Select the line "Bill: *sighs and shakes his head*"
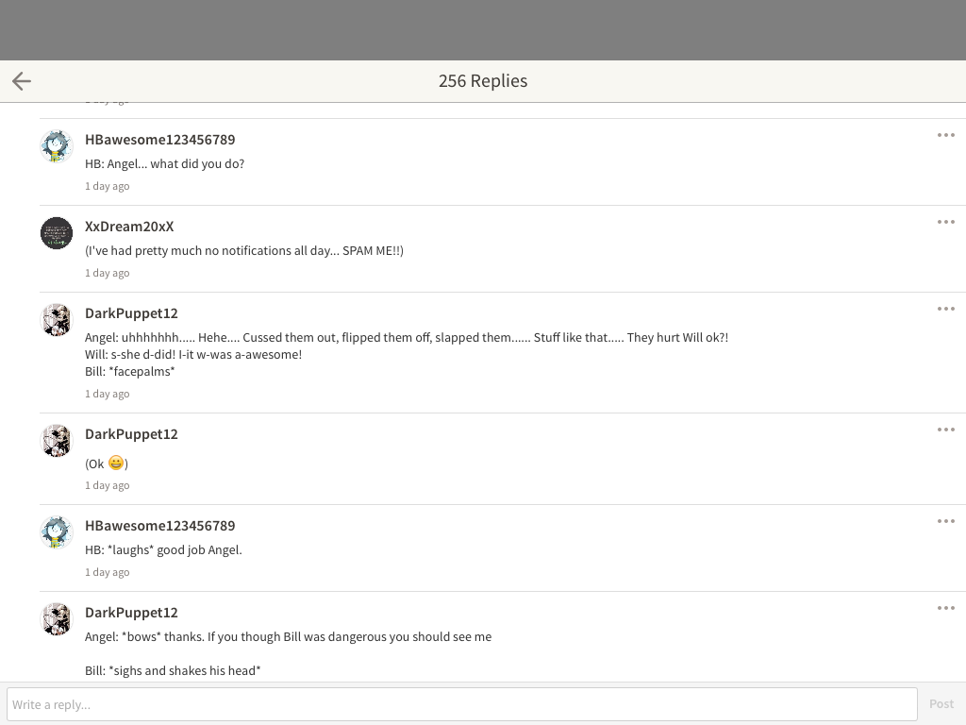Image resolution: width=966 pixels, height=725 pixels. tap(173, 671)
